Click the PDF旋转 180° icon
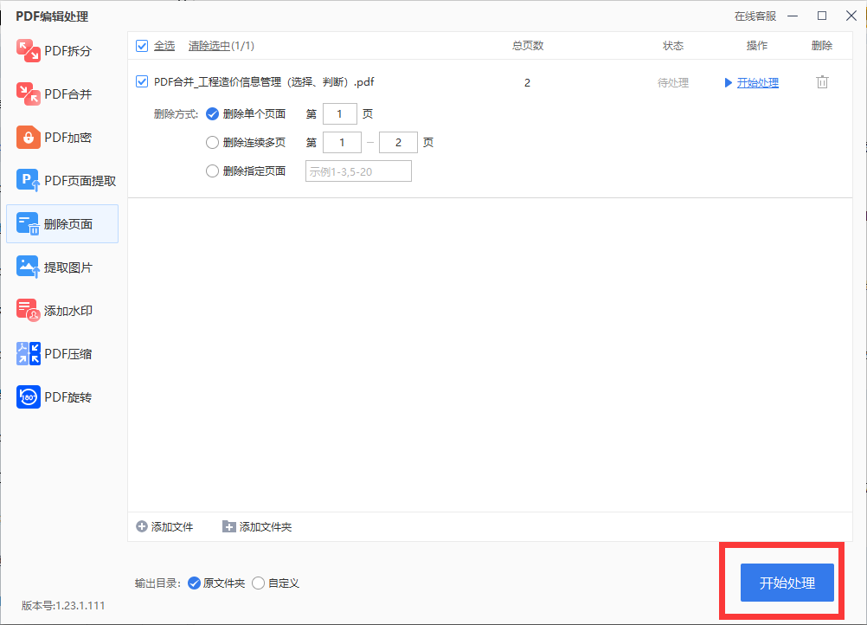 click(x=29, y=396)
